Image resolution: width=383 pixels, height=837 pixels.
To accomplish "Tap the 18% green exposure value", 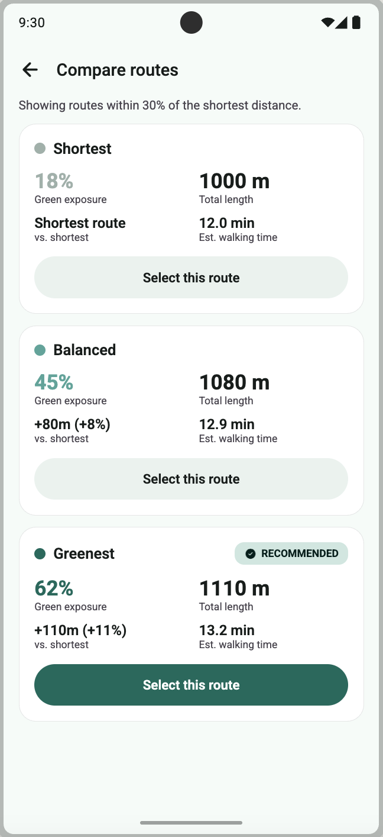I will (x=54, y=181).
